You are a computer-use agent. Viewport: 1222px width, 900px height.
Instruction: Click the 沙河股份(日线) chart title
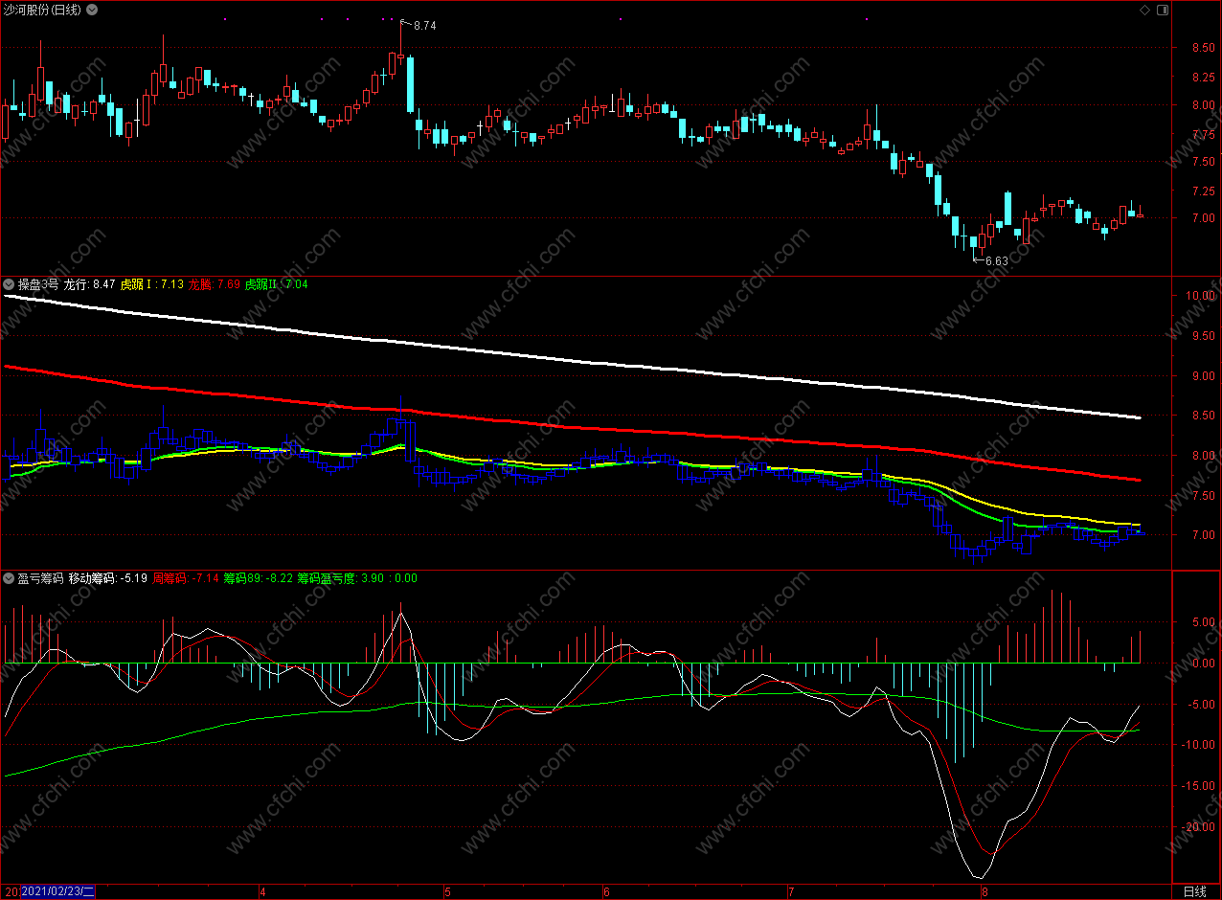click(x=43, y=10)
